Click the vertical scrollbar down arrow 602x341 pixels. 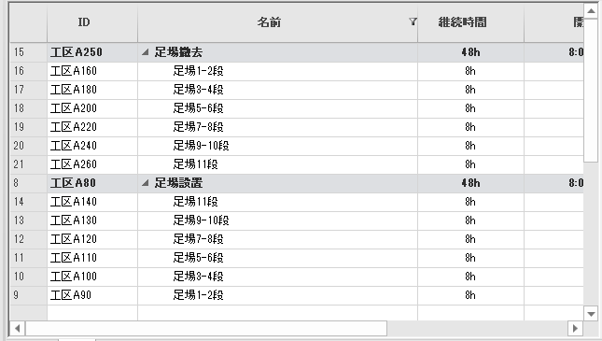pyautogui.click(x=591, y=314)
